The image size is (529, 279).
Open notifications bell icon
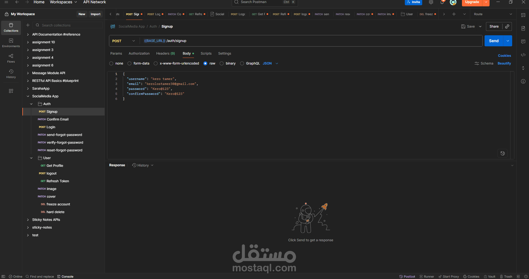[442, 2]
